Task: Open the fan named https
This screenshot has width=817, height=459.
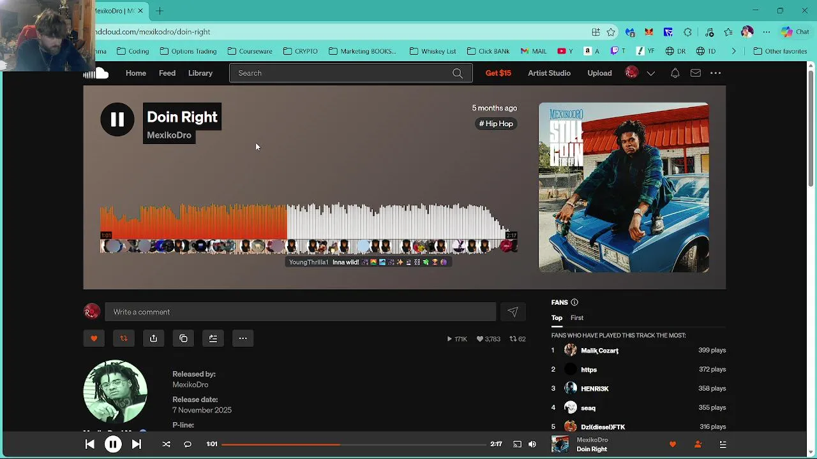Action: (x=588, y=369)
